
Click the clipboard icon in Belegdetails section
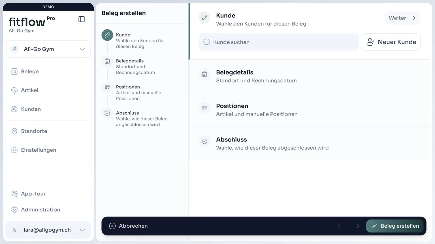click(x=204, y=74)
